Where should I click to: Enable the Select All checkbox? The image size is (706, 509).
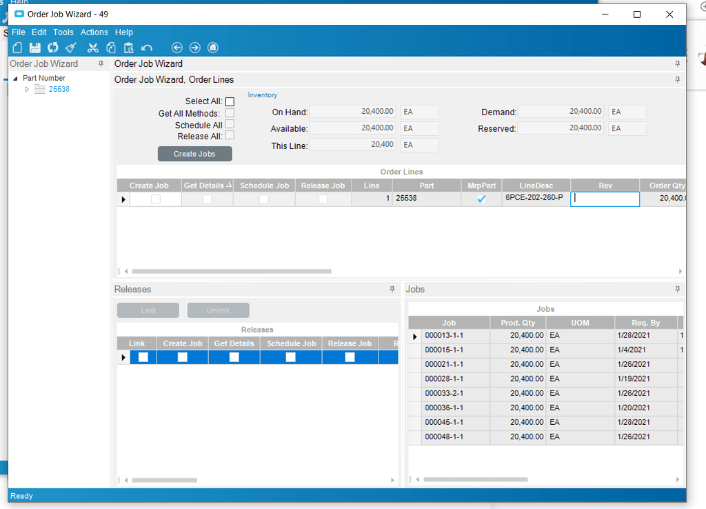point(230,101)
